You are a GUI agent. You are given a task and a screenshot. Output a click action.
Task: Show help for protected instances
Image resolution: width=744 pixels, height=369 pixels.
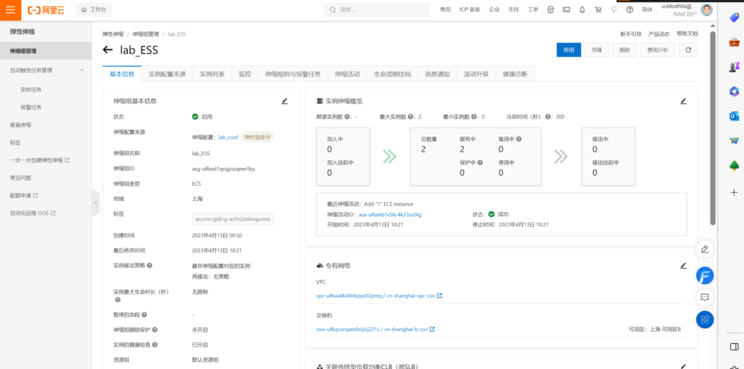(x=480, y=162)
